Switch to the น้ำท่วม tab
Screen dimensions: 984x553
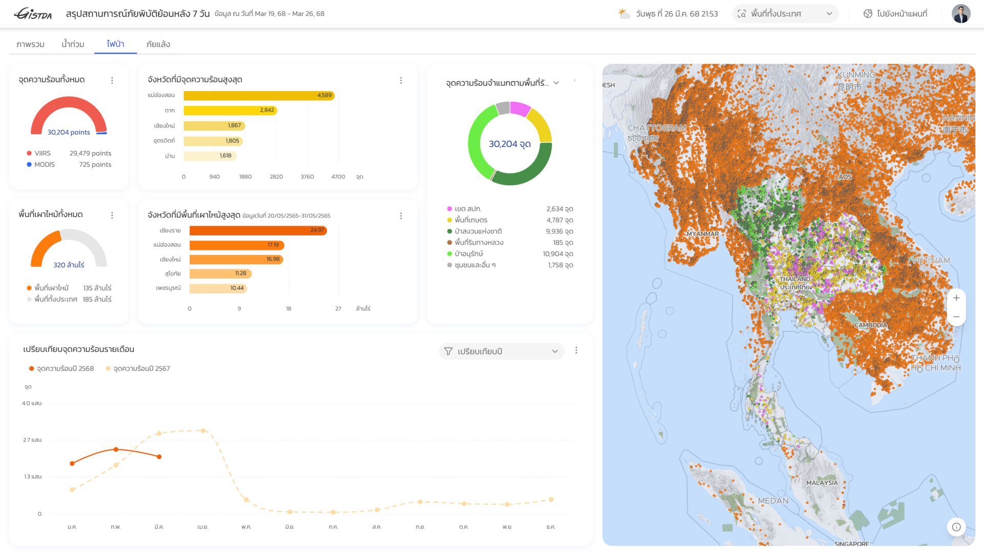coord(73,45)
